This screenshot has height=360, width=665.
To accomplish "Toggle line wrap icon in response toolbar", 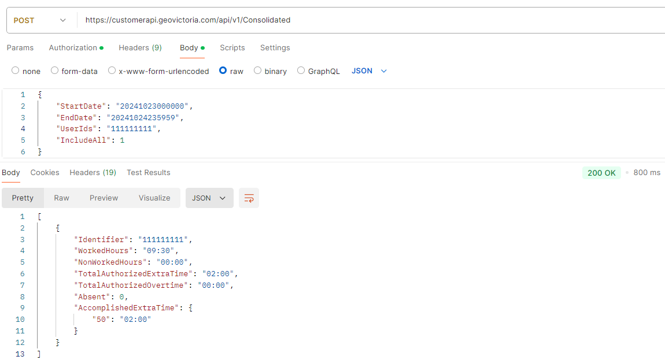I will pyautogui.click(x=249, y=198).
